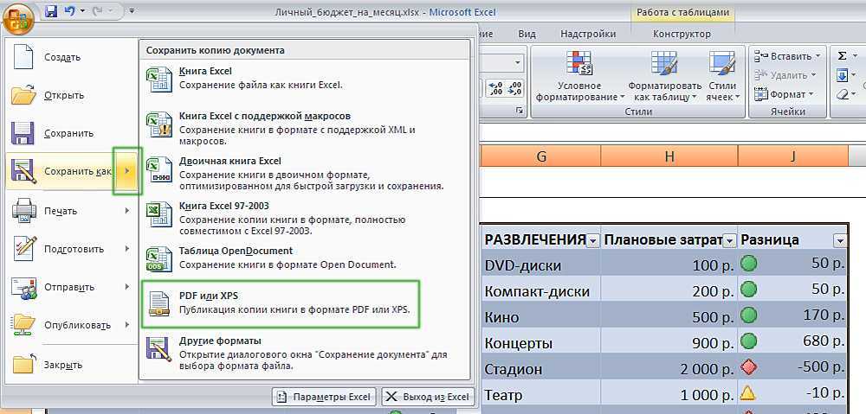
Task: Click the Clear eraser icon
Action: (842, 94)
